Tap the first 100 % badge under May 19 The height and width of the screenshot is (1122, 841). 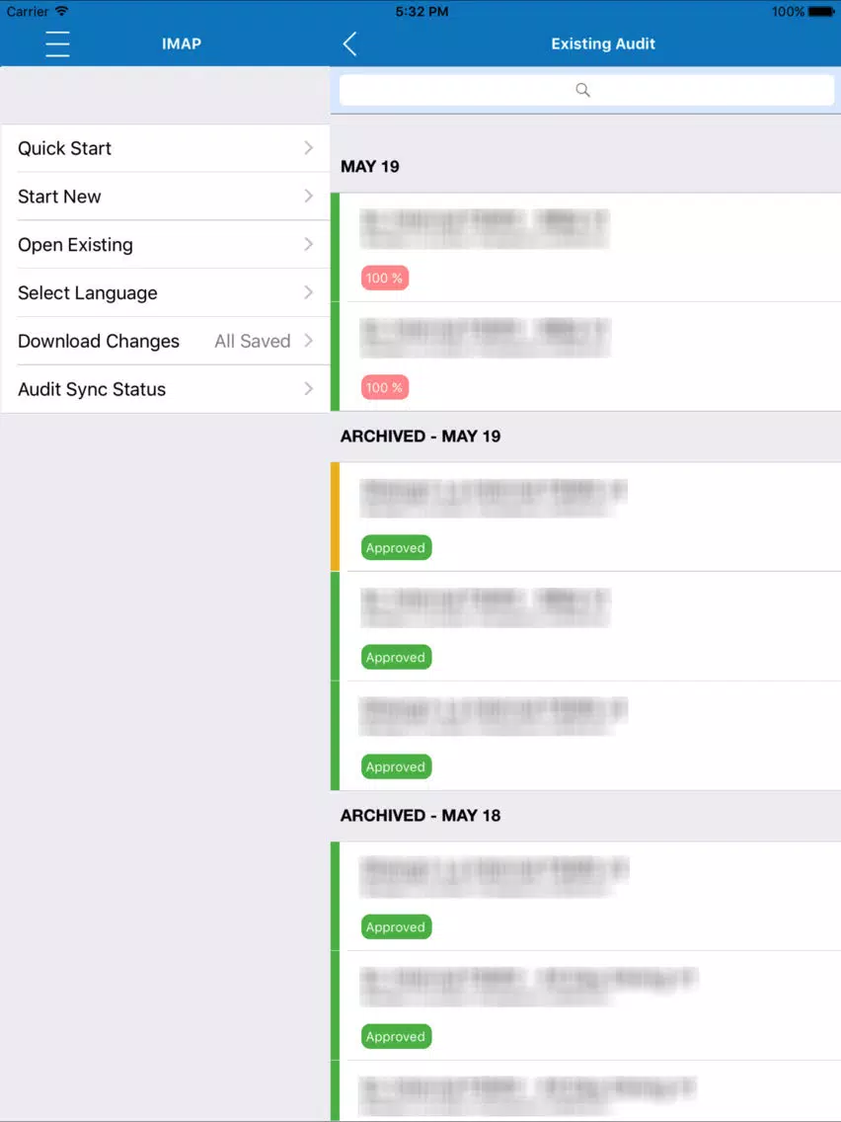tap(385, 278)
